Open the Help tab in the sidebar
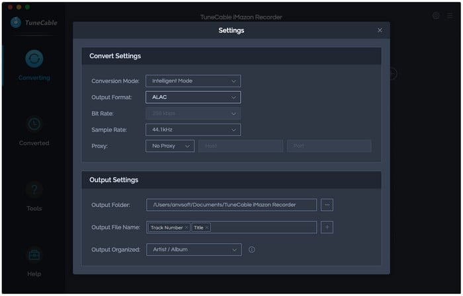Image resolution: width=463 pixels, height=296 pixels. pos(34,262)
